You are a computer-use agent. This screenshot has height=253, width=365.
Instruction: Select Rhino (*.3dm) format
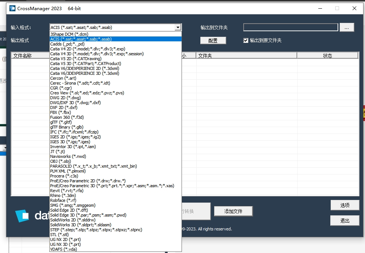(116, 195)
